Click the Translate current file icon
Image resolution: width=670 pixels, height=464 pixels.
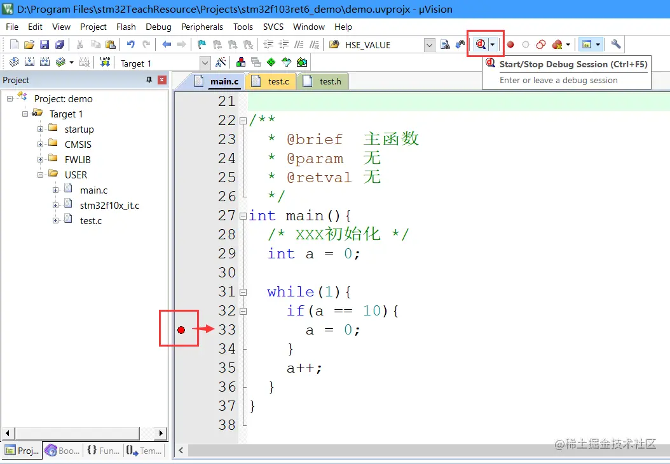click(14, 62)
